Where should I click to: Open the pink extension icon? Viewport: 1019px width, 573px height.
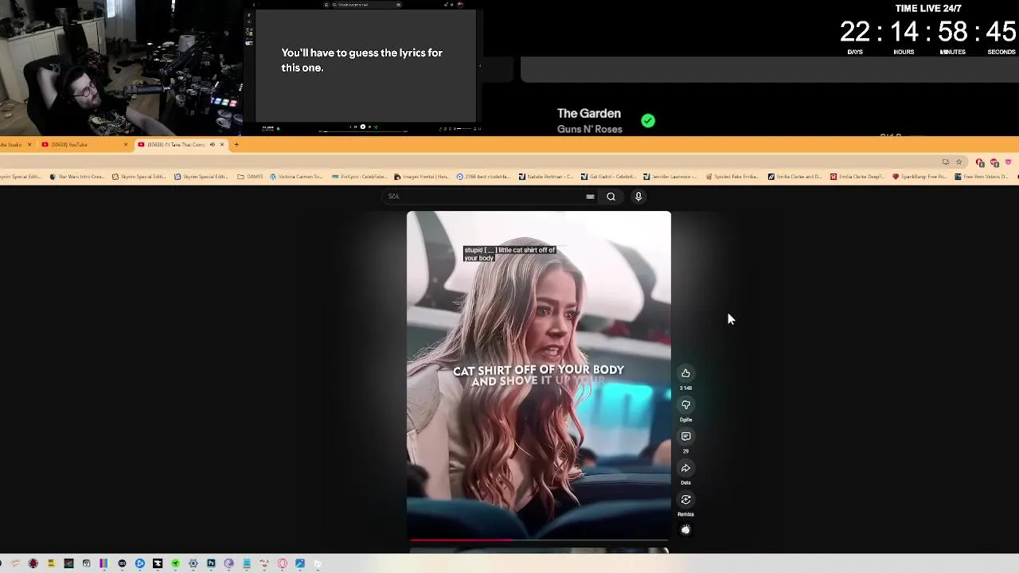(1008, 162)
